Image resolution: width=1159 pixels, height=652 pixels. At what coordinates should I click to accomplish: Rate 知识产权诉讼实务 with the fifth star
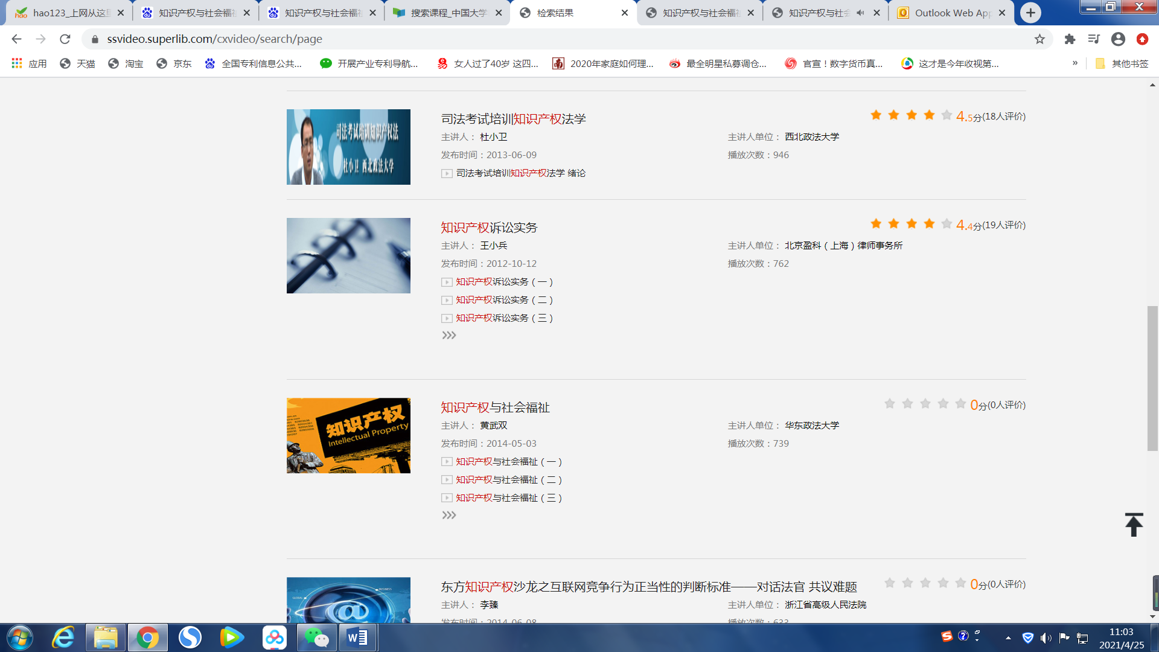[947, 224]
